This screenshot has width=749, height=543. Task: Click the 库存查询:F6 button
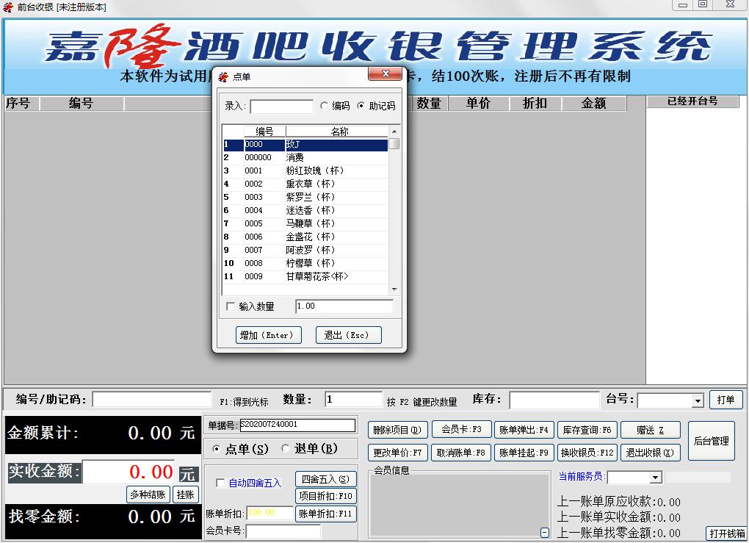[x=587, y=430]
